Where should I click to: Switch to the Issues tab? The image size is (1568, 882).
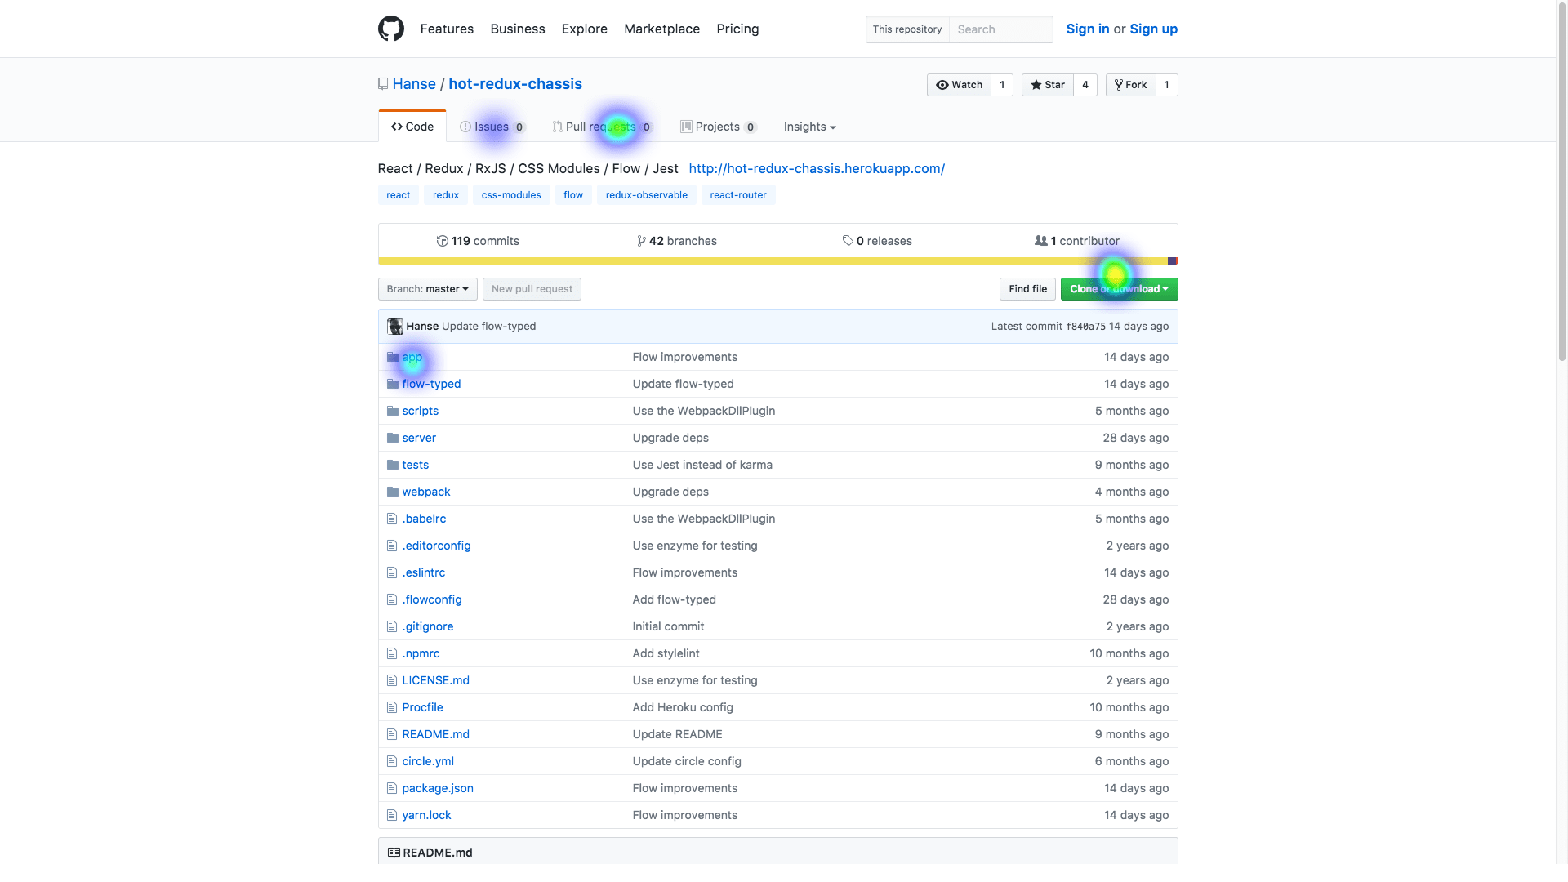coord(492,127)
